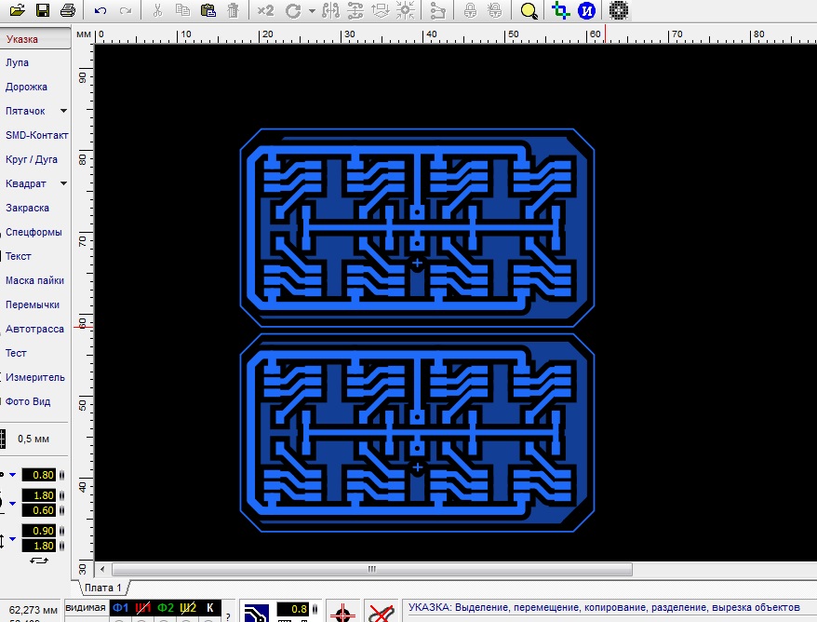
Task: Open the track width 0.80 presets dropdown
Action: coord(13,474)
